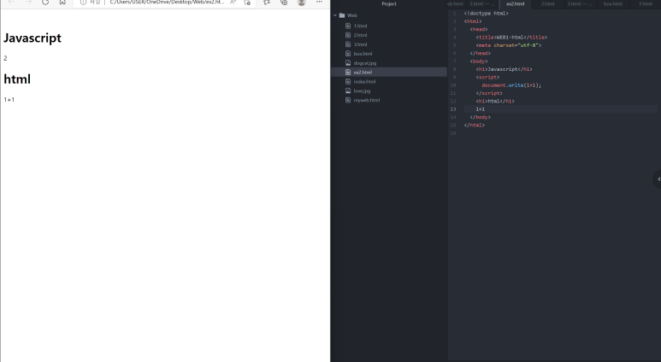
Task: Switch to the 2.html editor tab
Action: tap(547, 3)
